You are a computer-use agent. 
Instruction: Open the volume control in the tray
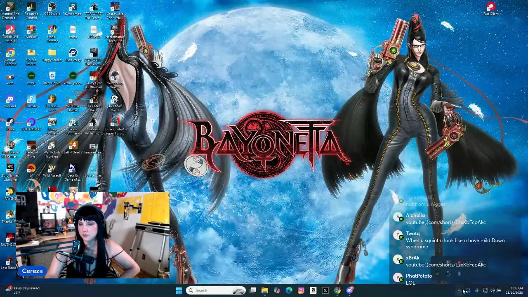pyautogui.click(x=492, y=290)
